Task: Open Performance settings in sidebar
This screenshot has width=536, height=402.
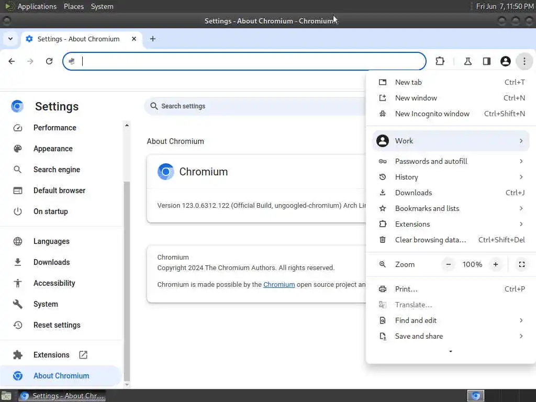Action: [54, 128]
